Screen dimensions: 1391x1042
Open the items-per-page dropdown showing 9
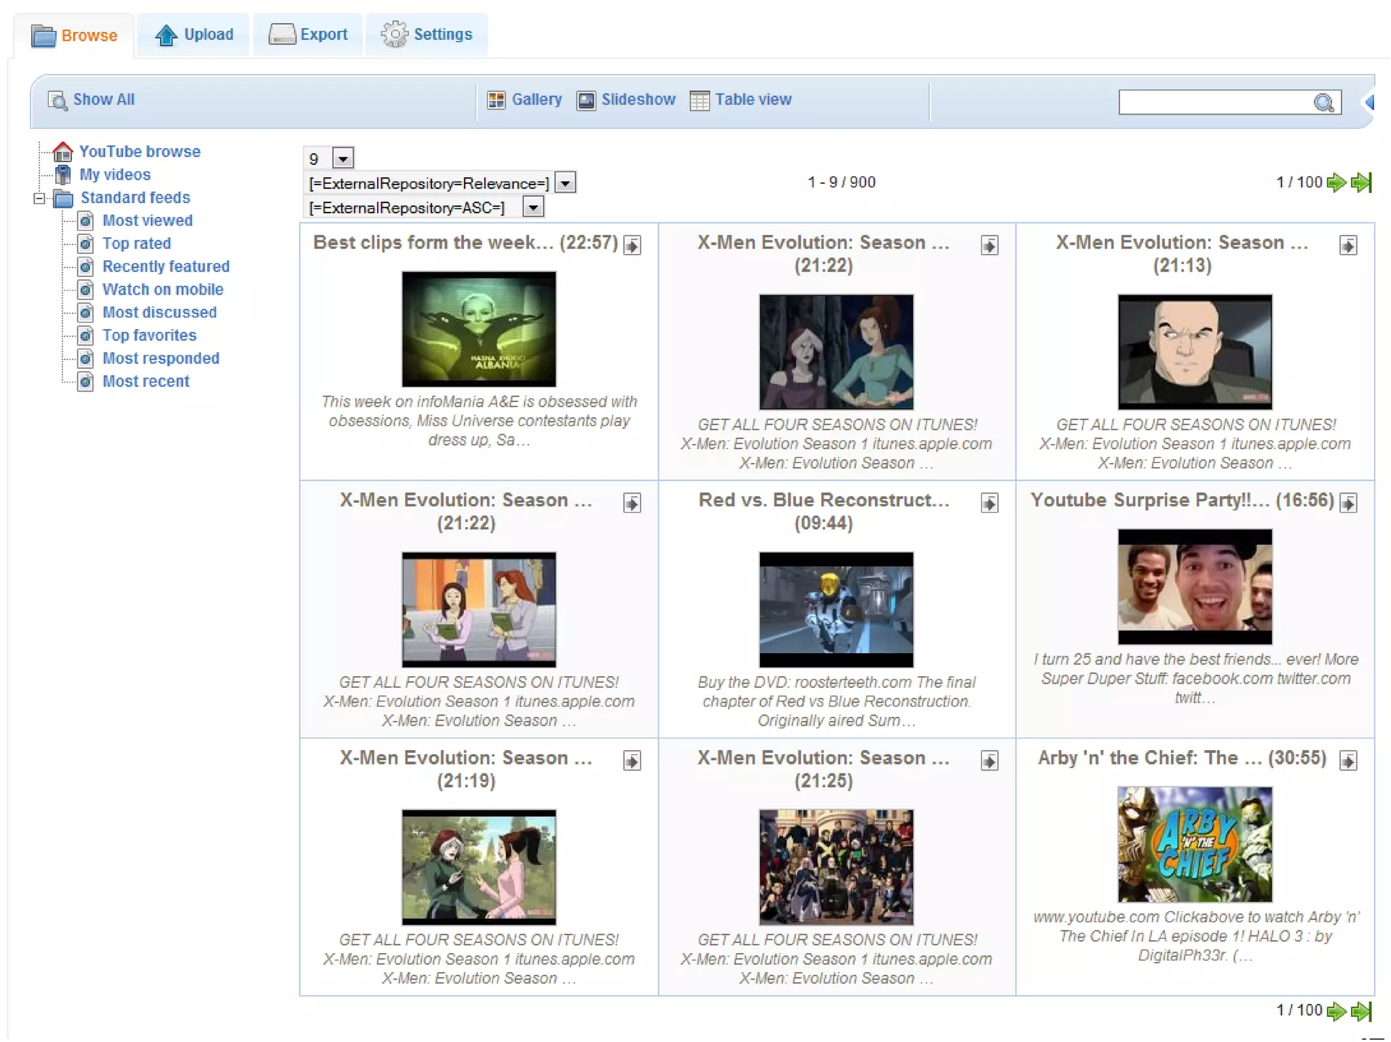coord(343,158)
